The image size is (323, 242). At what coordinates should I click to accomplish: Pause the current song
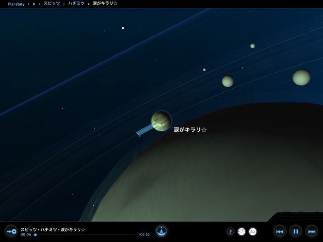click(x=296, y=232)
